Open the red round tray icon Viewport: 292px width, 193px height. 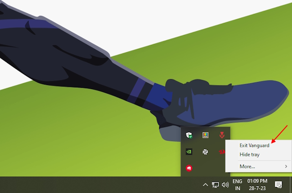coord(189,168)
